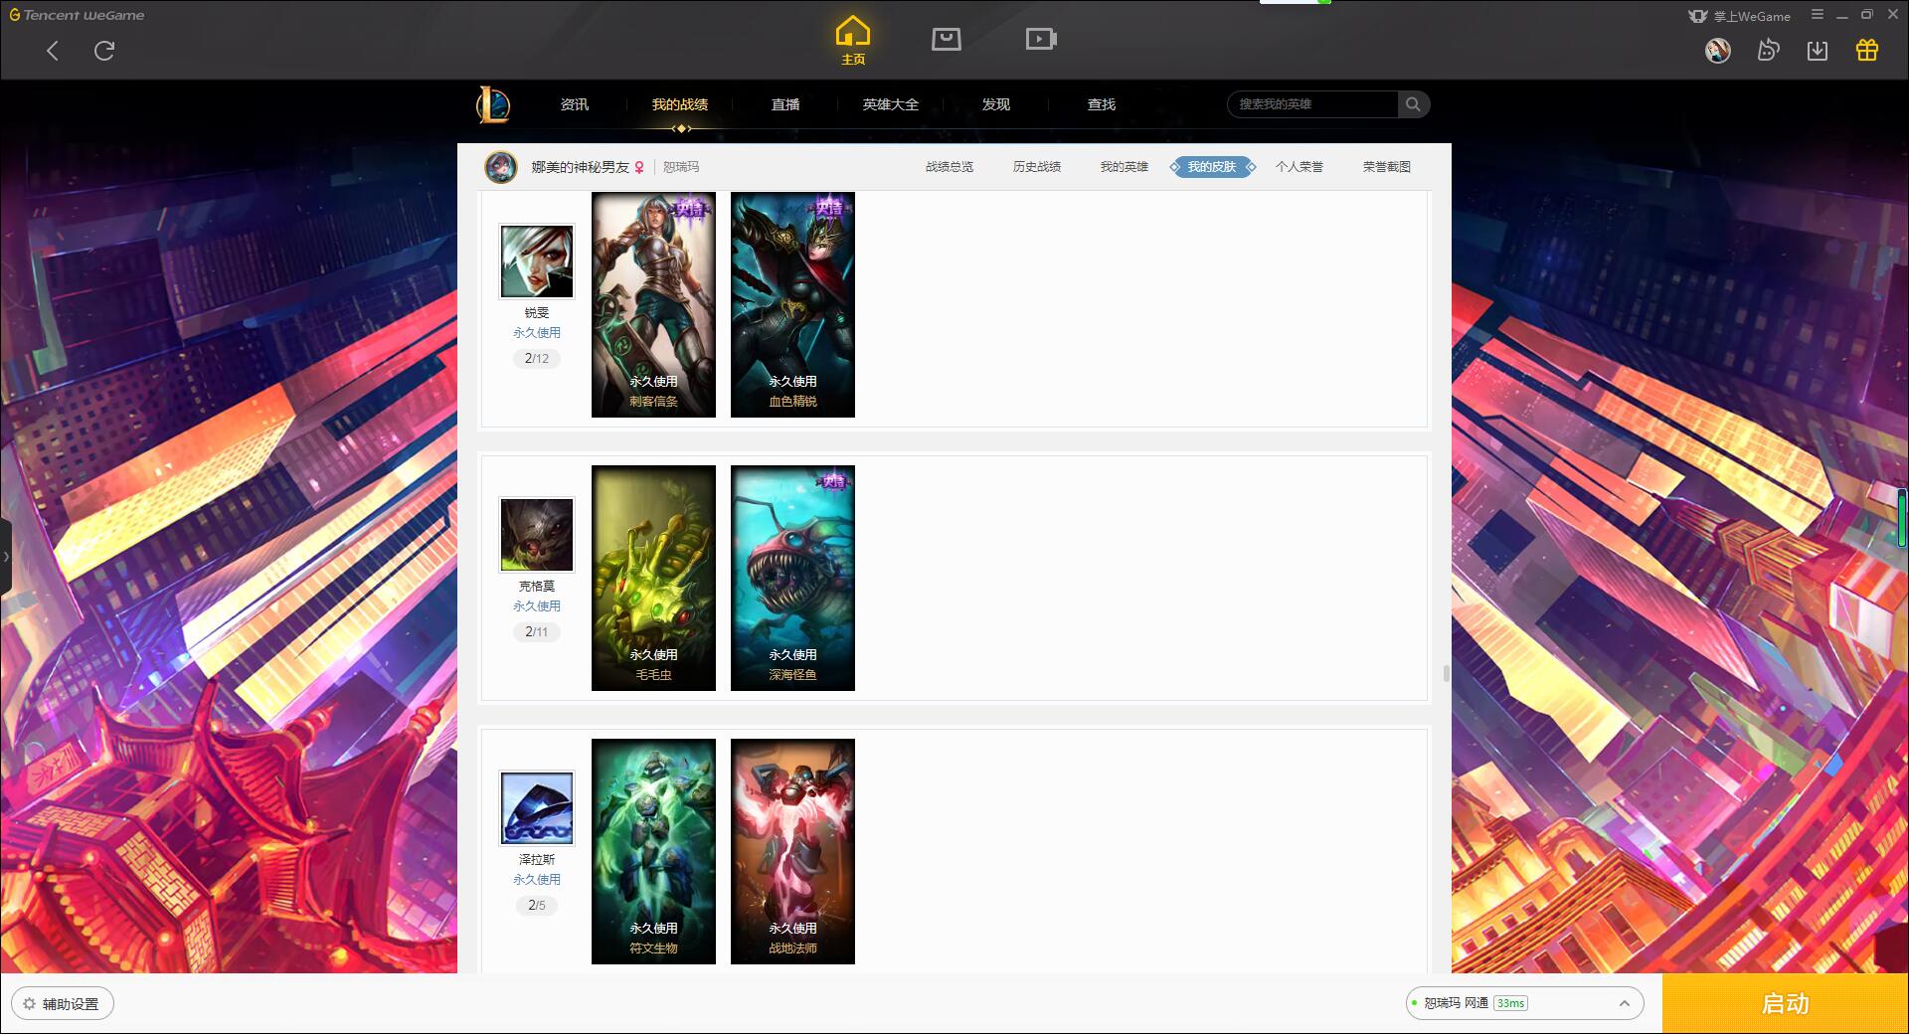Open the 血色精锐 skin card

(792, 304)
